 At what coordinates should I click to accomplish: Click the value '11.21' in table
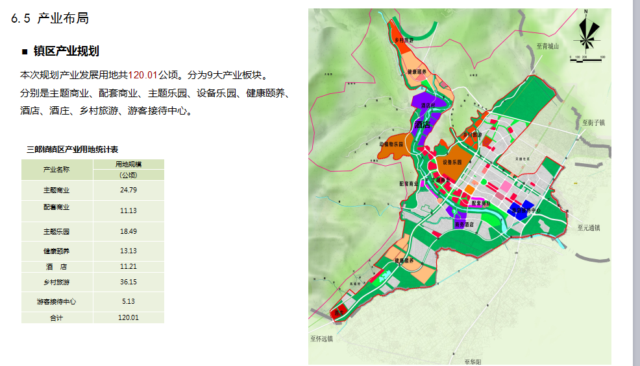129,266
